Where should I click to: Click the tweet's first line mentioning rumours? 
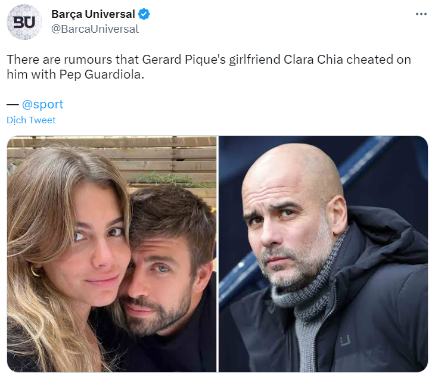(x=209, y=60)
